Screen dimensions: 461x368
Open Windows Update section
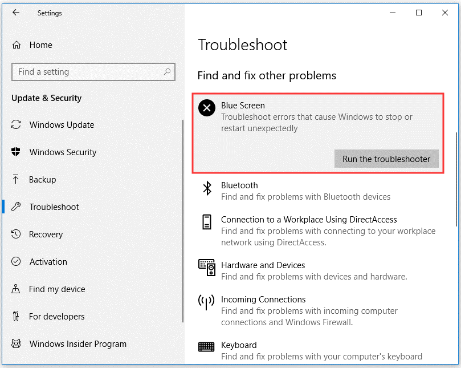[x=62, y=125]
